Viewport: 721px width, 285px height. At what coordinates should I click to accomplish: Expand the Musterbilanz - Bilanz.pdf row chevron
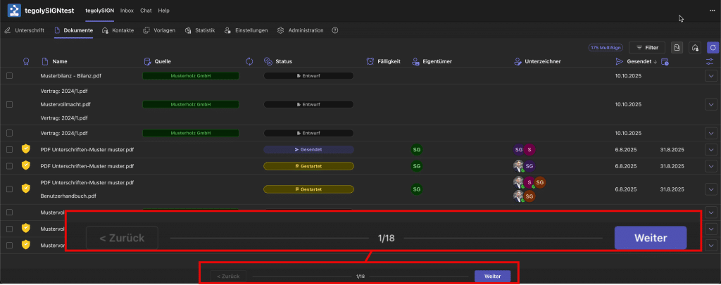710,75
